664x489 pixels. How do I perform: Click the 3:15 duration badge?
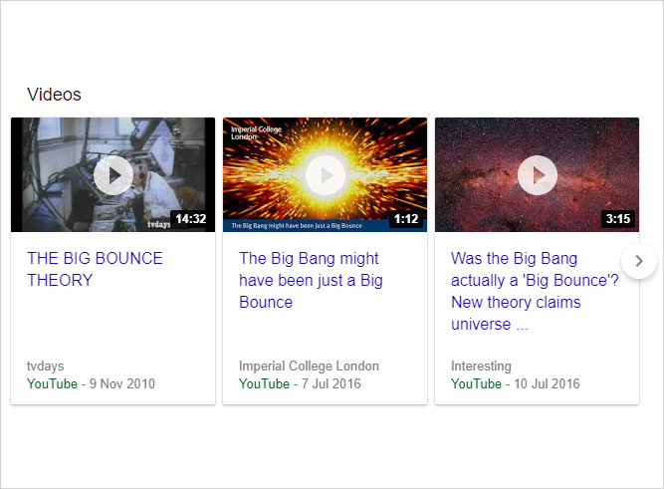pyautogui.click(x=618, y=219)
